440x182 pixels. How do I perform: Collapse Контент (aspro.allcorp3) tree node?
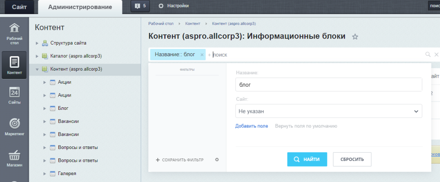(37, 69)
